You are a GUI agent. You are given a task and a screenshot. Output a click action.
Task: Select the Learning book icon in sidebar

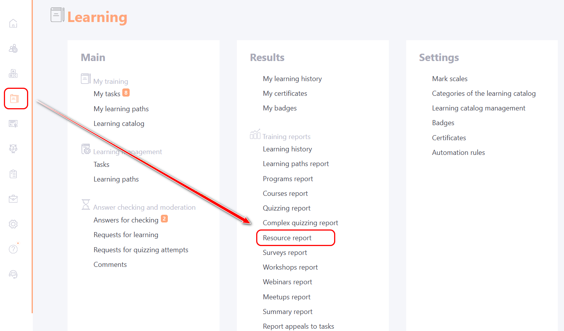[14, 98]
